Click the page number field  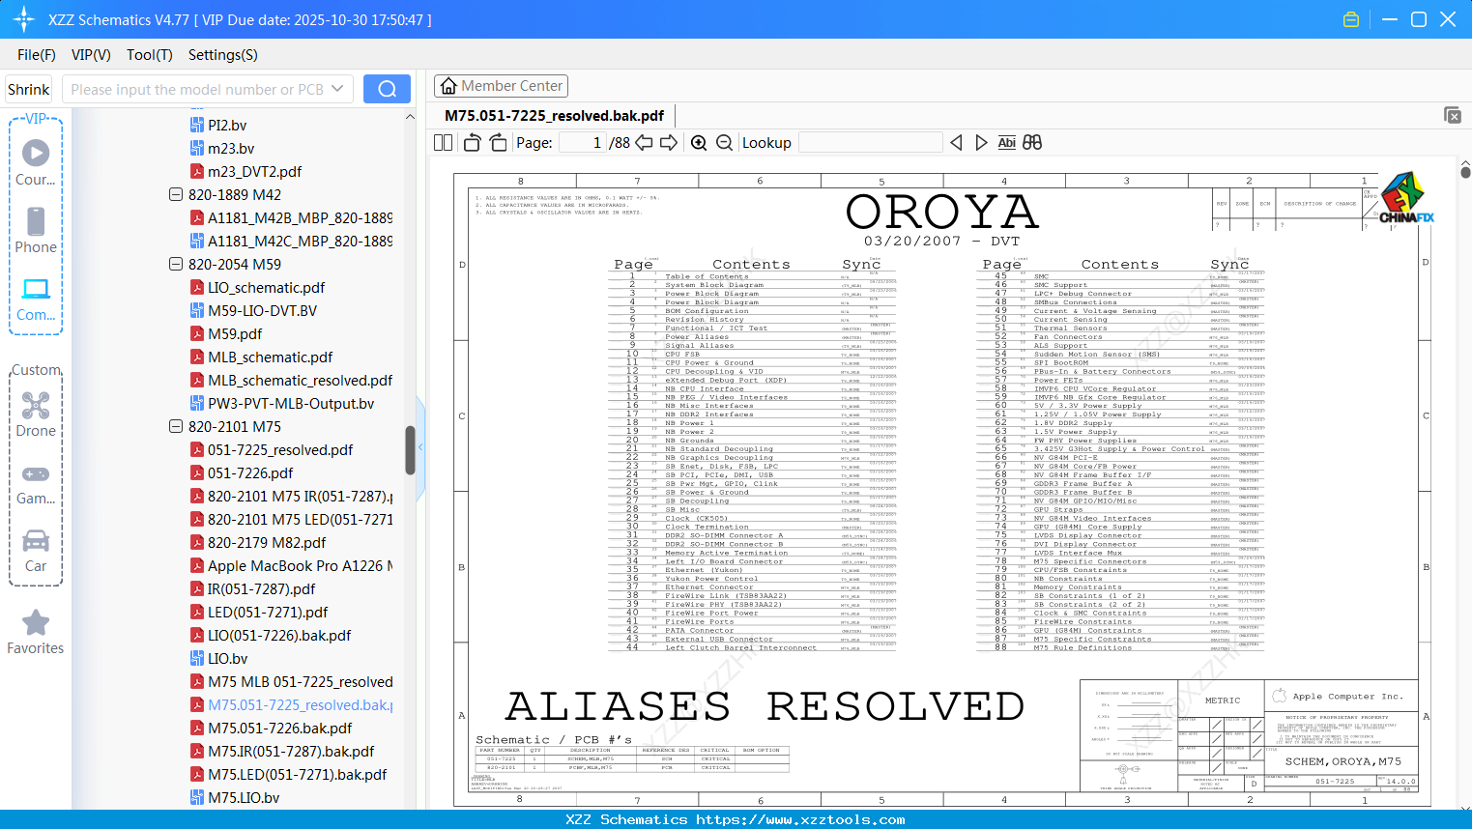point(584,143)
